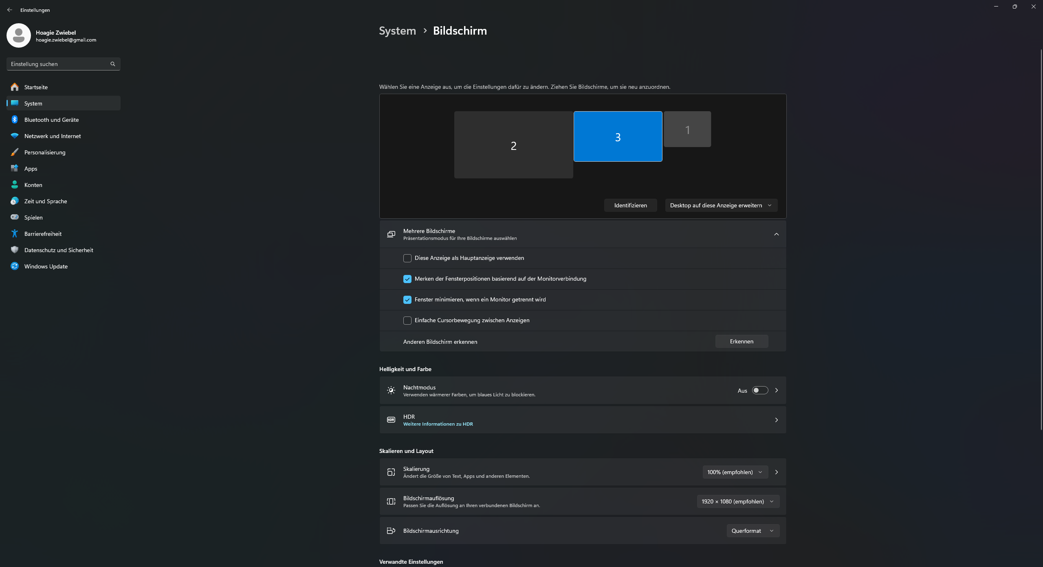Open the Skalierung 100% dropdown
This screenshot has width=1043, height=567.
735,472
